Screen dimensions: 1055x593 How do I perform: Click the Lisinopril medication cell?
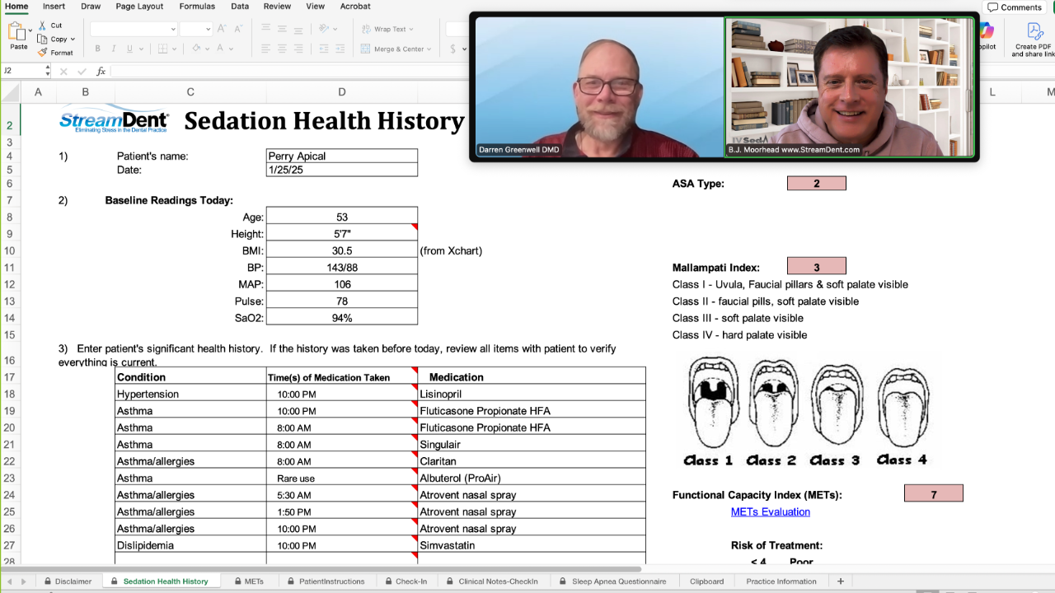coord(532,394)
